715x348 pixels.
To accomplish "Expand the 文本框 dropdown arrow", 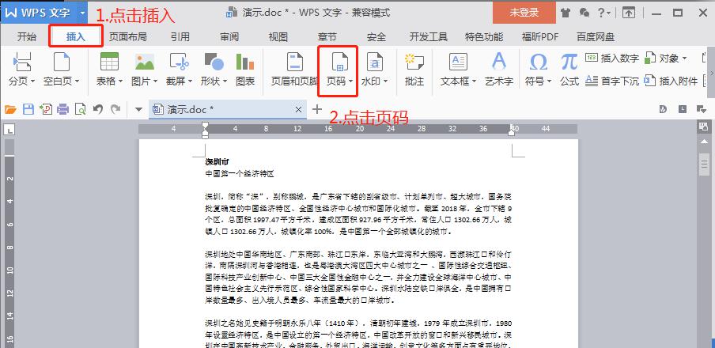I will coord(474,81).
